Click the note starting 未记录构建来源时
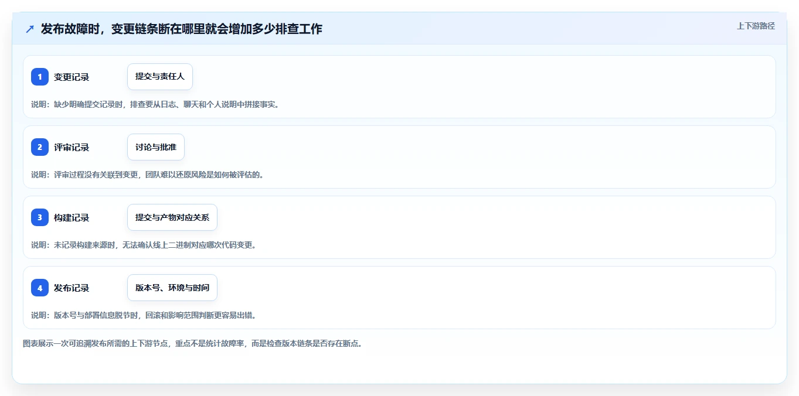 click(144, 245)
